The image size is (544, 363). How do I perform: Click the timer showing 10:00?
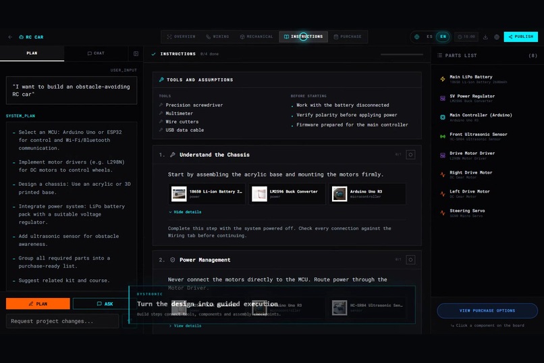466,37
